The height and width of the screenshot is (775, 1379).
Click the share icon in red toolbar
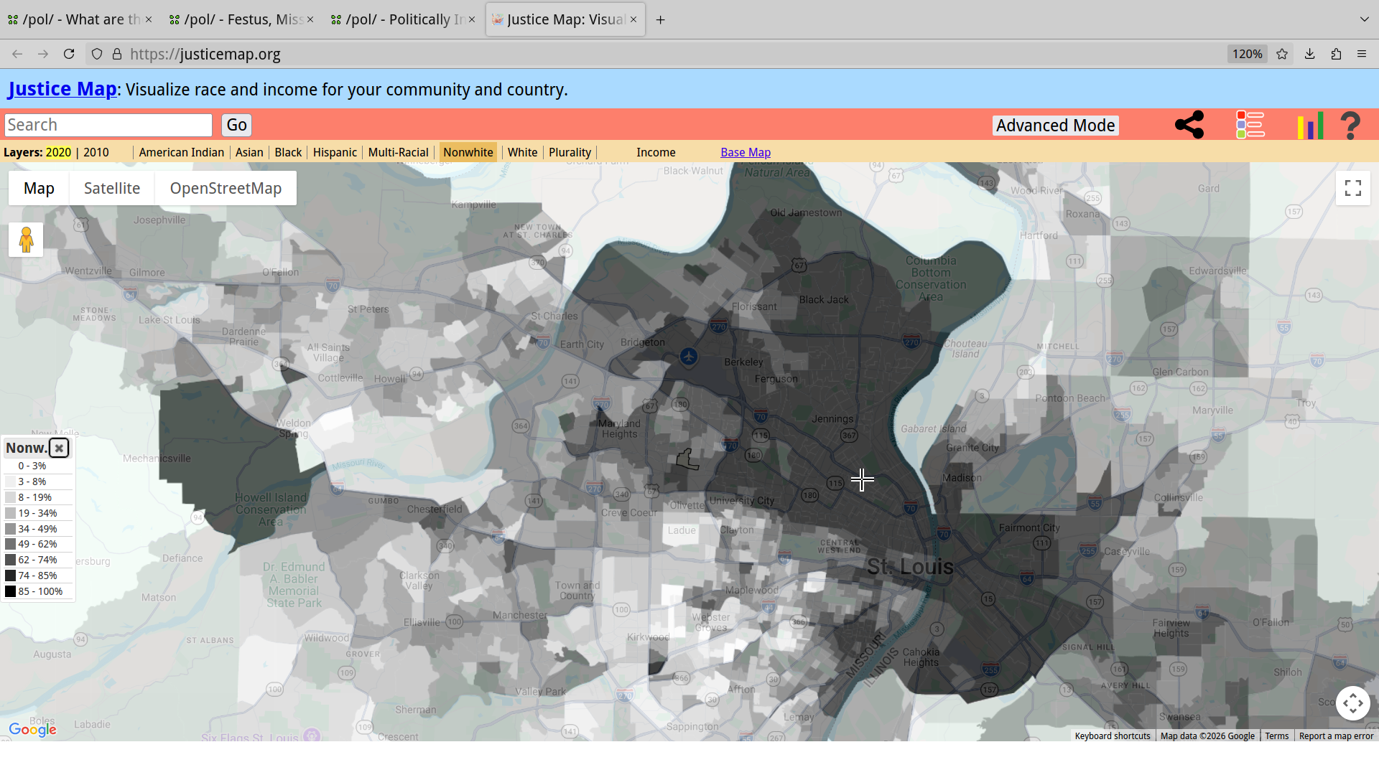(x=1189, y=125)
